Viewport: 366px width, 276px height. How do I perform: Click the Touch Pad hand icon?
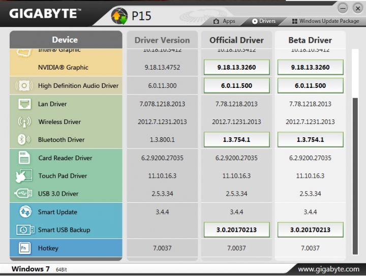point(23,176)
